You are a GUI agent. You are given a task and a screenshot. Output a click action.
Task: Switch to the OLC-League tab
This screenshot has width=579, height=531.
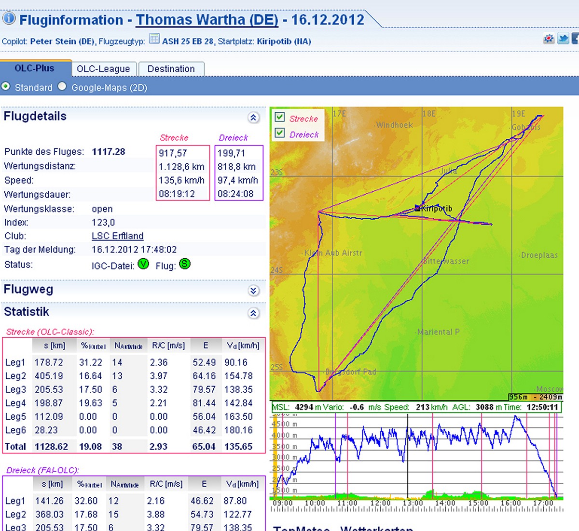pyautogui.click(x=103, y=69)
